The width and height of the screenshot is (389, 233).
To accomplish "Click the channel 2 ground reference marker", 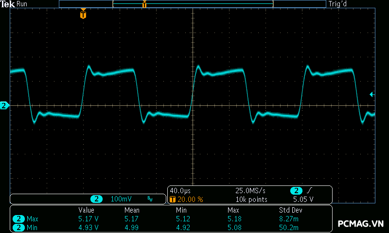I will [4, 105].
